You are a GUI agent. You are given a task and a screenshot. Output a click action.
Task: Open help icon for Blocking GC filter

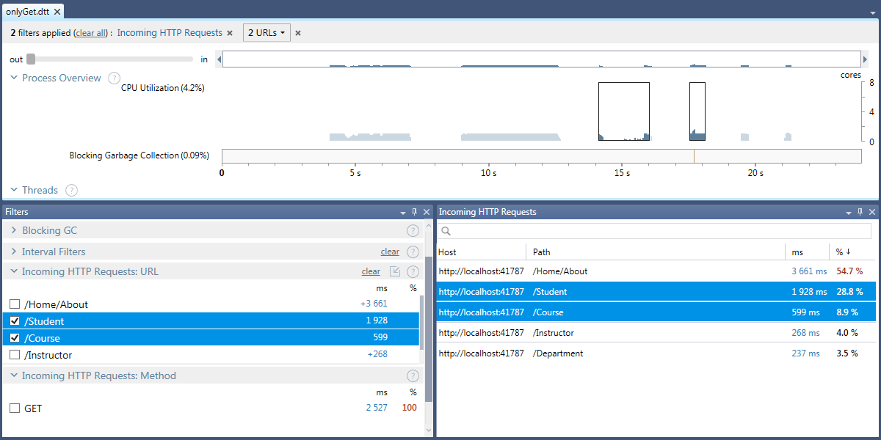(413, 231)
